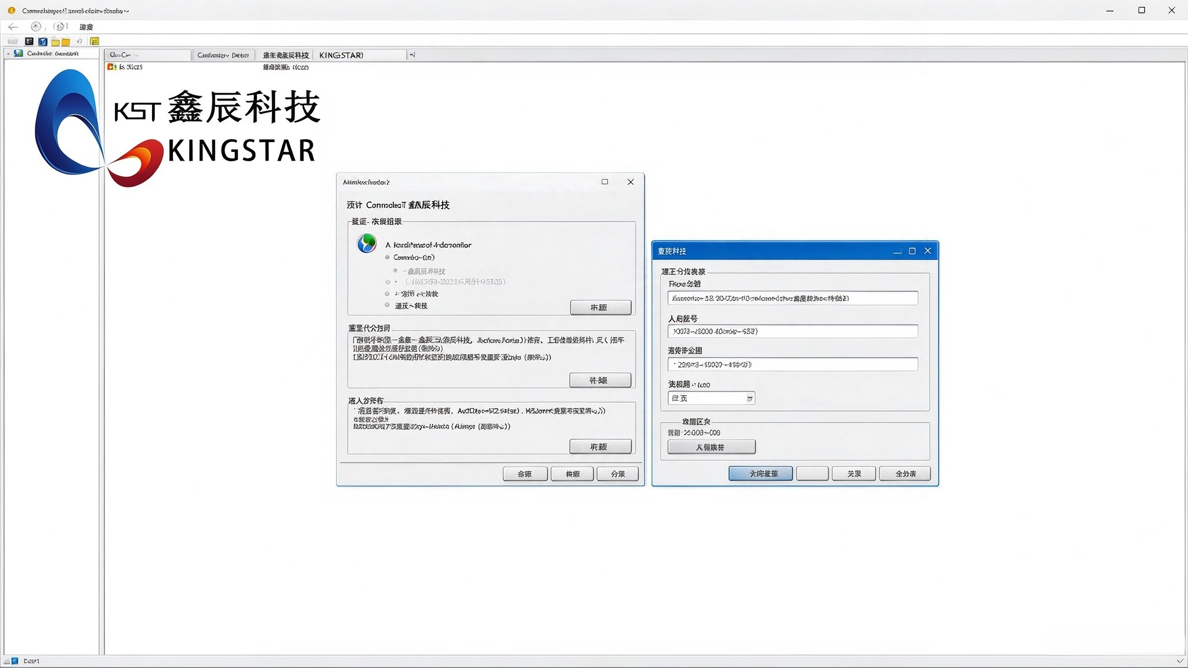Collapse the root node in the left tree panel
This screenshot has width=1188, height=668.
8,53
